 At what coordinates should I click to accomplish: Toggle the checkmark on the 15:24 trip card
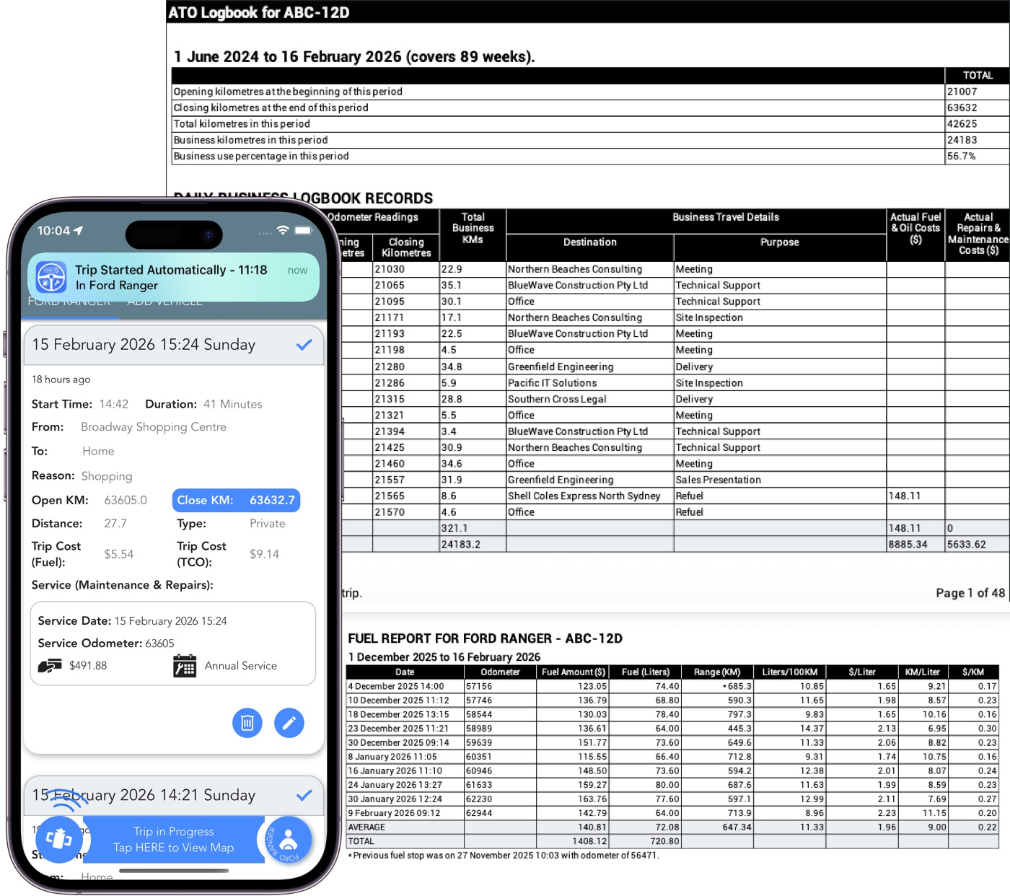(x=304, y=346)
